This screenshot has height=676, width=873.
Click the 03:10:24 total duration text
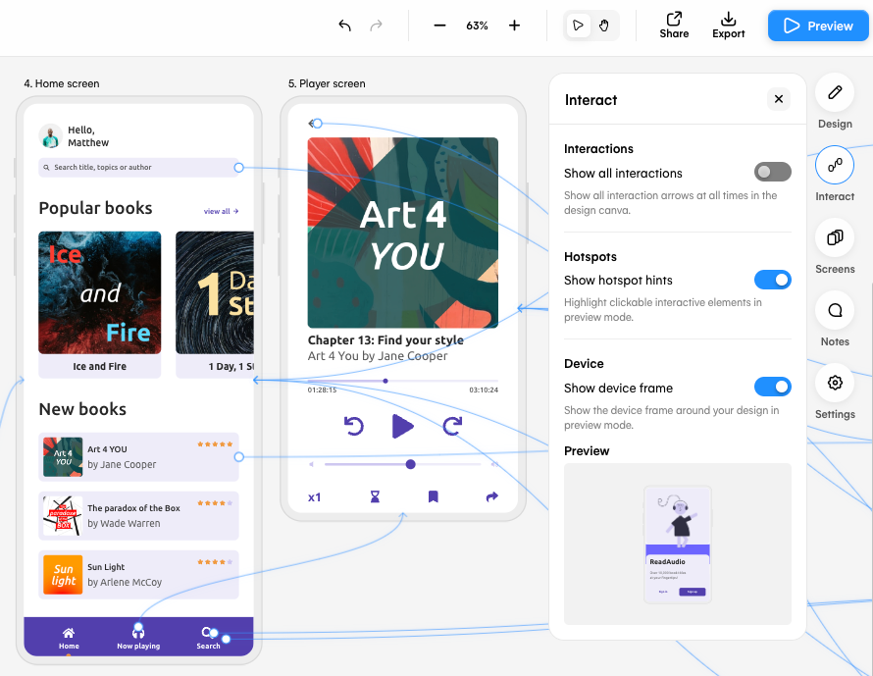pos(484,390)
